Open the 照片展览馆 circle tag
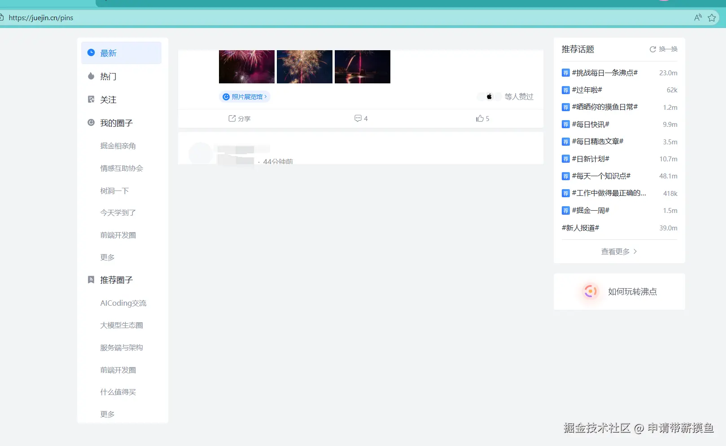726x446 pixels. point(245,97)
